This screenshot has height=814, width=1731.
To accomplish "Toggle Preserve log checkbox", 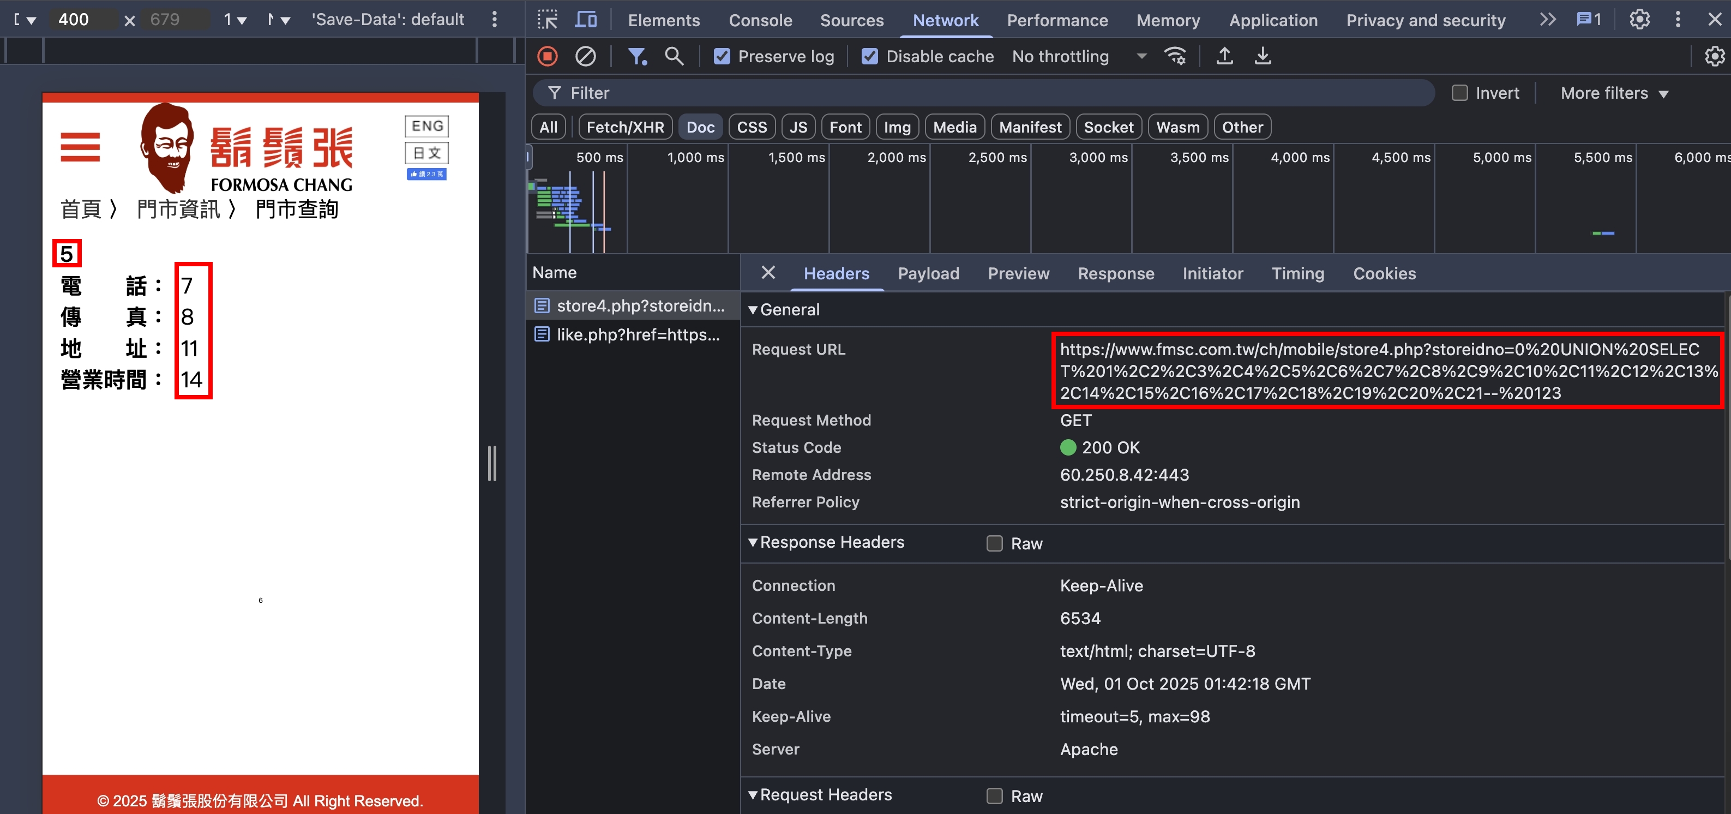I will click(722, 56).
